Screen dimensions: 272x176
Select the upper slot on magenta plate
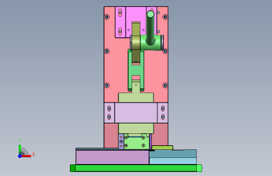[x=120, y=13]
